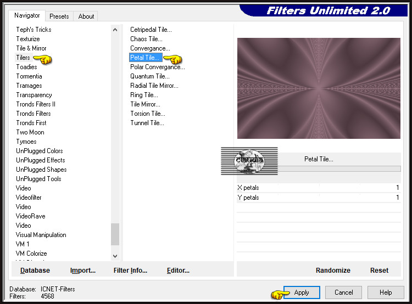Cancel the filter dialog
The height and width of the screenshot is (304, 412).
click(343, 292)
